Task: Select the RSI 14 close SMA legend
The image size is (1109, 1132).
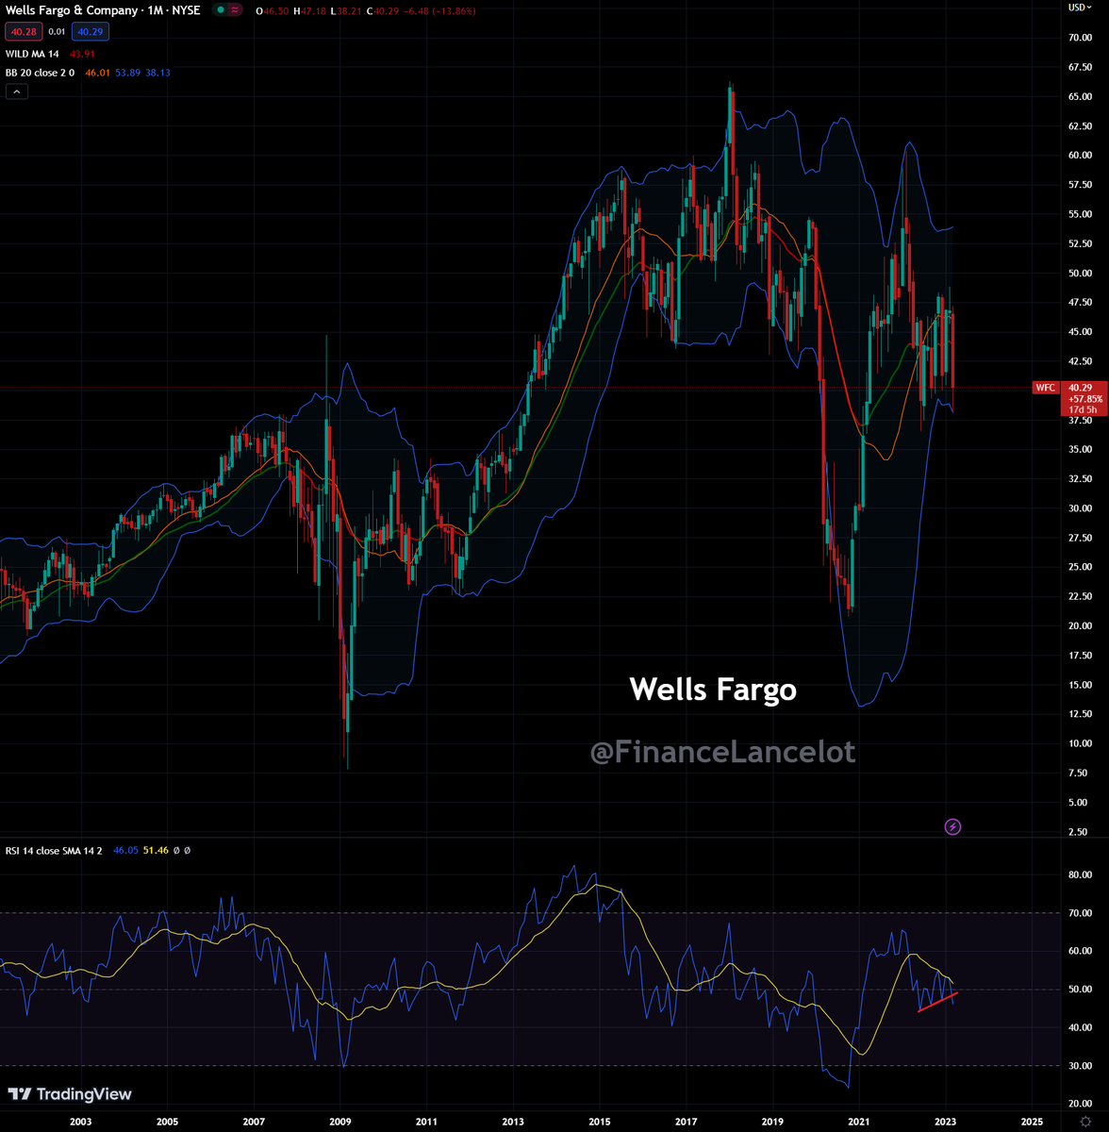Action: pyautogui.click(x=56, y=851)
